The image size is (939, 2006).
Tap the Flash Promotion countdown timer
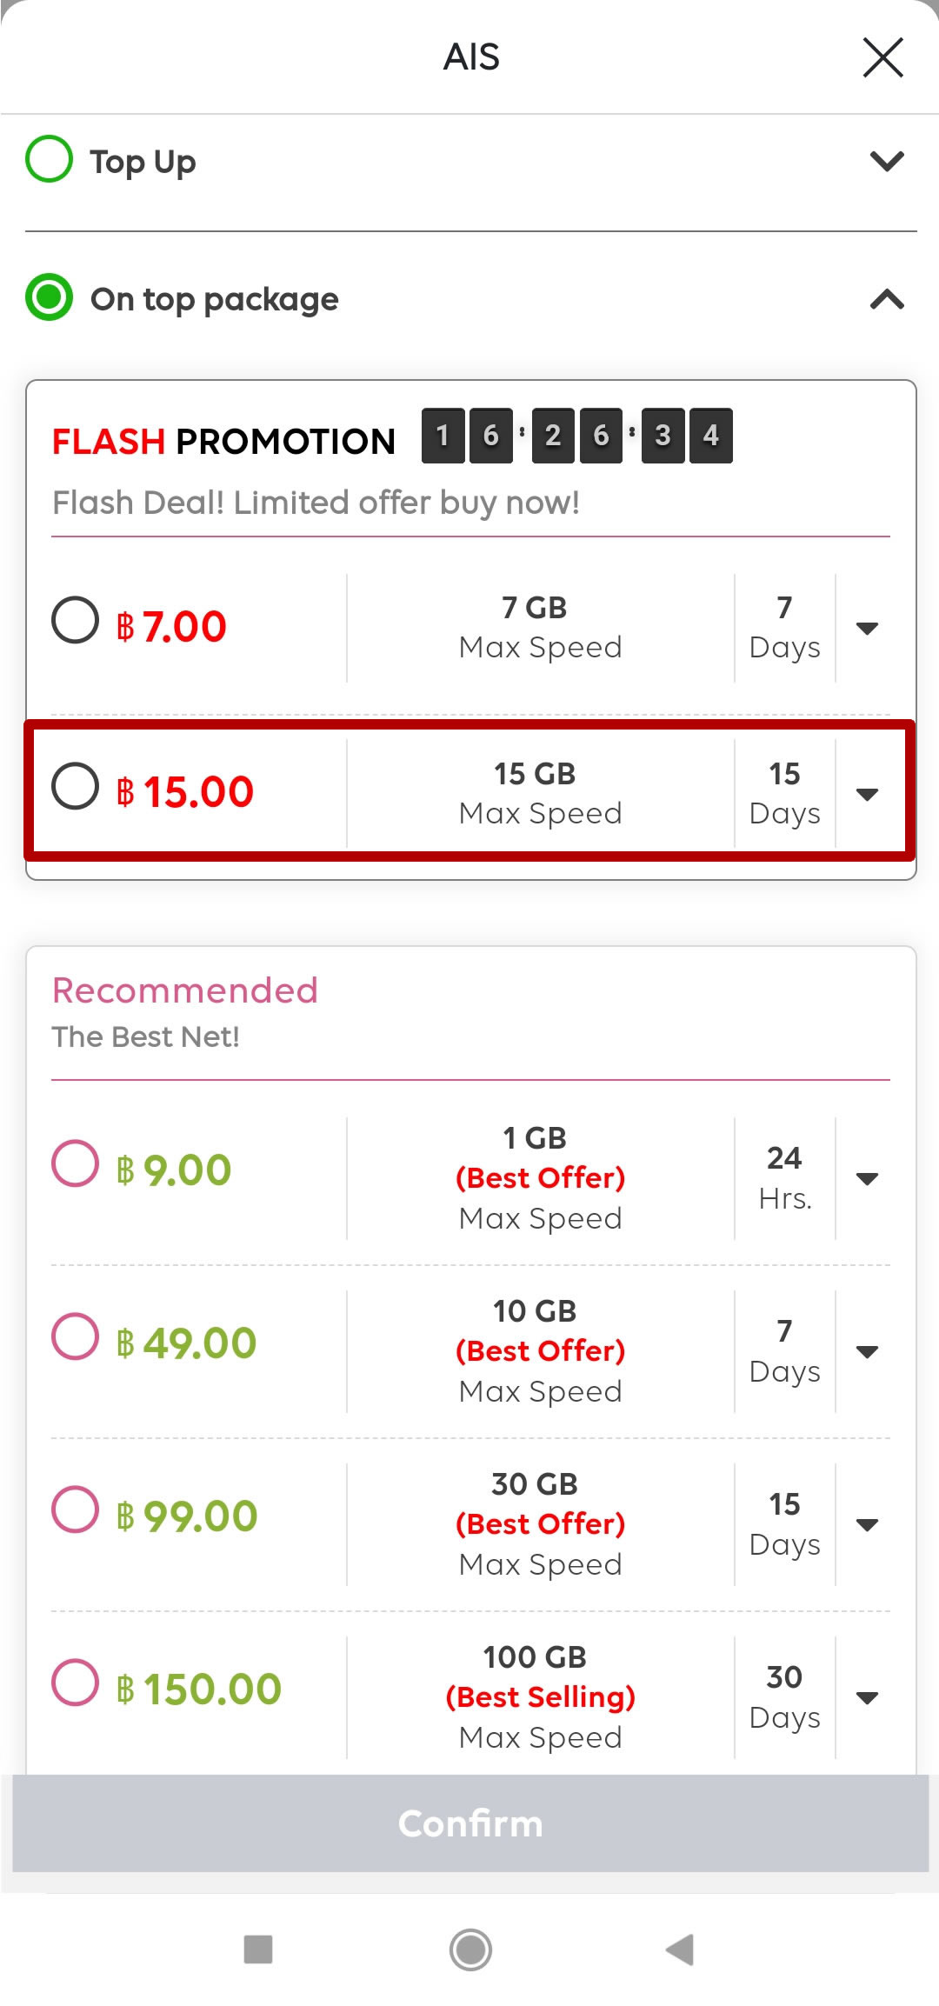click(x=576, y=436)
